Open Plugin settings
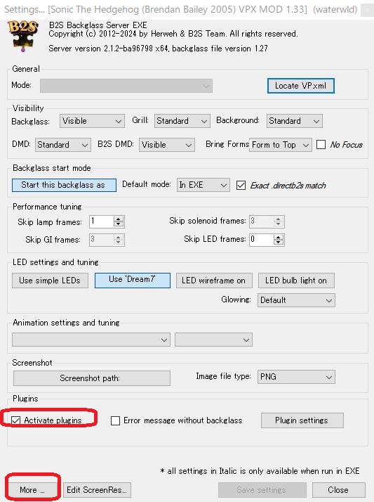The width and height of the screenshot is (374, 502). [302, 420]
